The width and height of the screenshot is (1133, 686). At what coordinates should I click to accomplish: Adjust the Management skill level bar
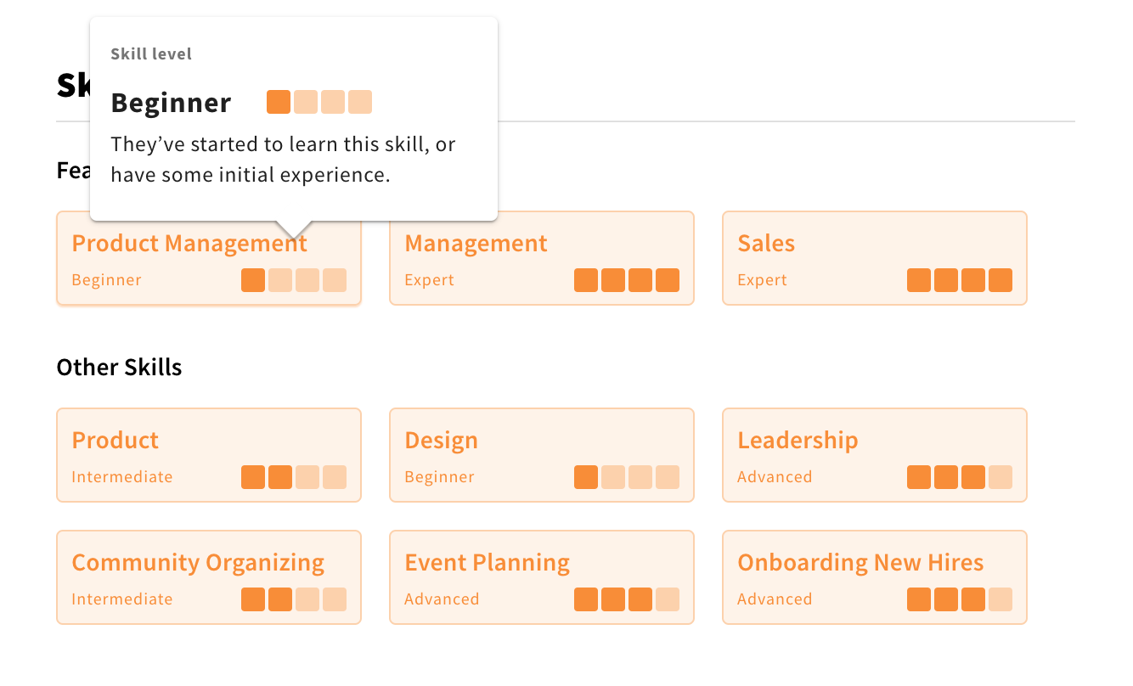[x=626, y=279]
